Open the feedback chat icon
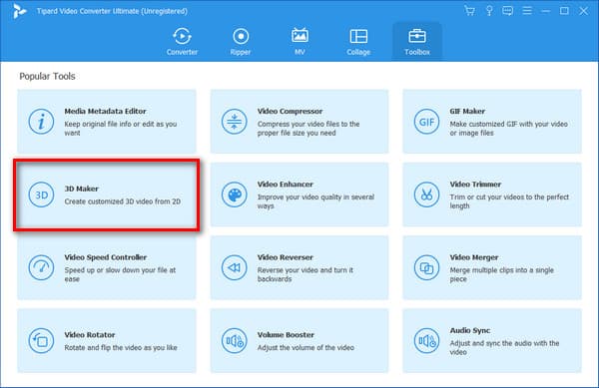The width and height of the screenshot is (599, 388). [x=508, y=11]
